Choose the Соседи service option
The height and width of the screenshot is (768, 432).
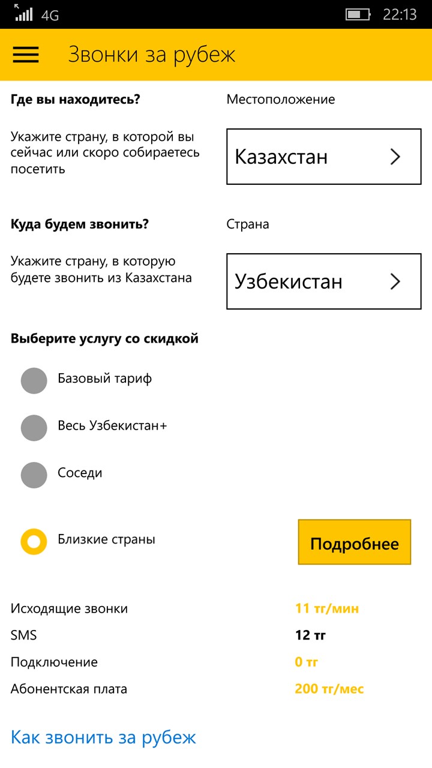pyautogui.click(x=34, y=474)
